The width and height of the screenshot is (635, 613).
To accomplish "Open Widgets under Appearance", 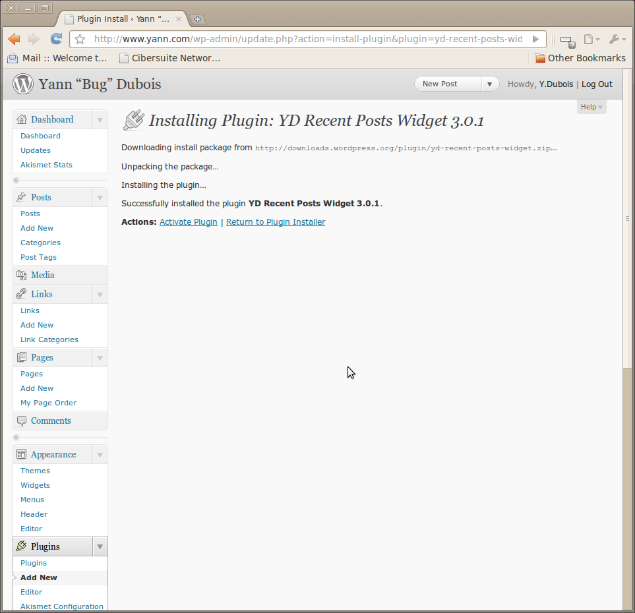I will (35, 485).
